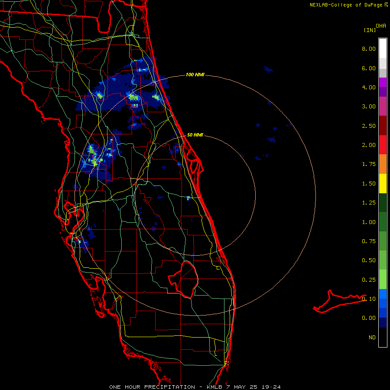Click the 2.00 legend value
This screenshot has width=390, height=390.
coord(369,145)
